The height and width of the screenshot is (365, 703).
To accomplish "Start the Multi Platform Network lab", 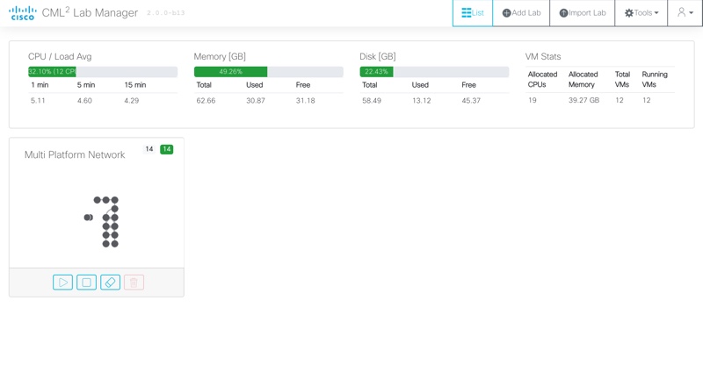I will (x=62, y=283).
